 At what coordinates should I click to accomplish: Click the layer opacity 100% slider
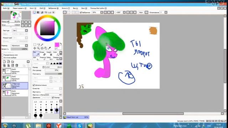[x=19, y=49]
